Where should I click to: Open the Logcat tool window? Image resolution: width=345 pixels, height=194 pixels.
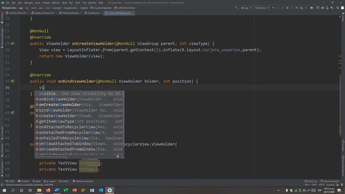point(50,181)
